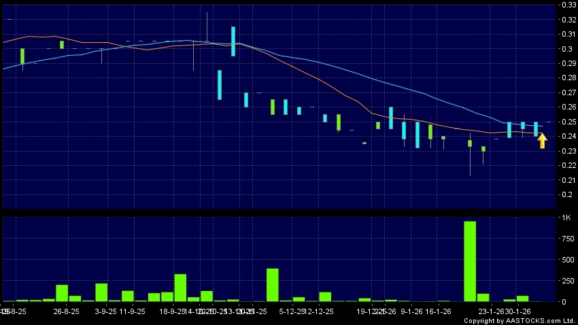Click the 0.25 price axis label
The height and width of the screenshot is (325, 578).
pyautogui.click(x=565, y=122)
